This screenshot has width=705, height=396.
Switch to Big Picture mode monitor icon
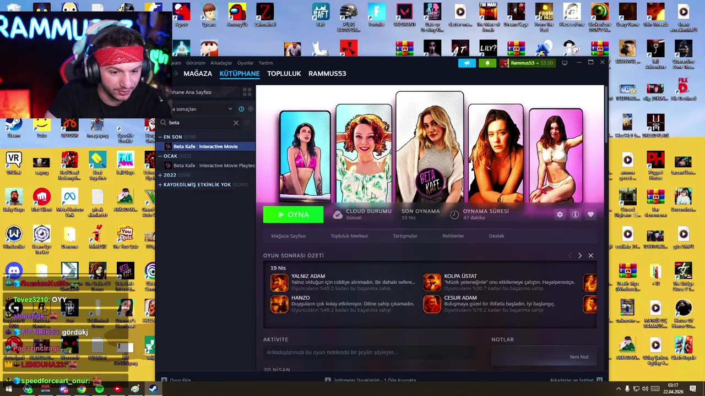coord(565,63)
